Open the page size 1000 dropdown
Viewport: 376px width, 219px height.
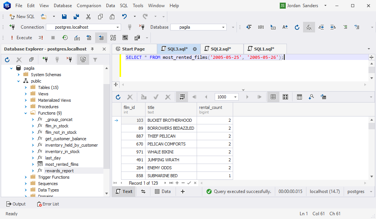pyautogui.click(x=236, y=97)
